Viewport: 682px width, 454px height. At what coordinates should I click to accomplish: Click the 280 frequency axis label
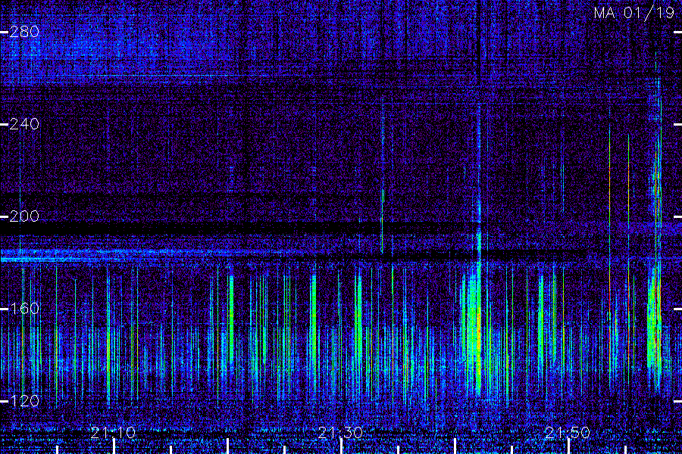coord(24,32)
